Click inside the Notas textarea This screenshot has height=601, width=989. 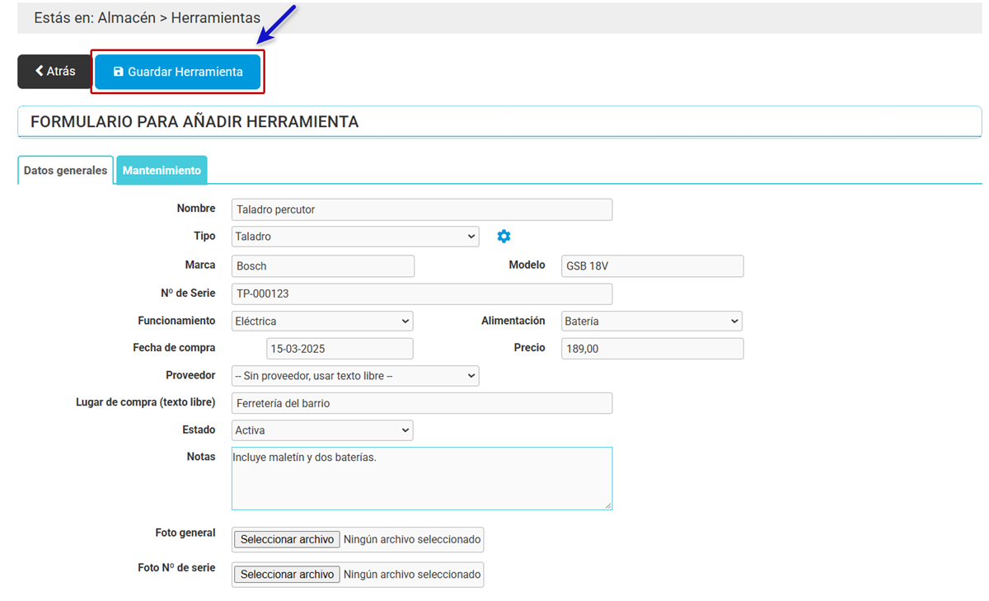point(422,478)
